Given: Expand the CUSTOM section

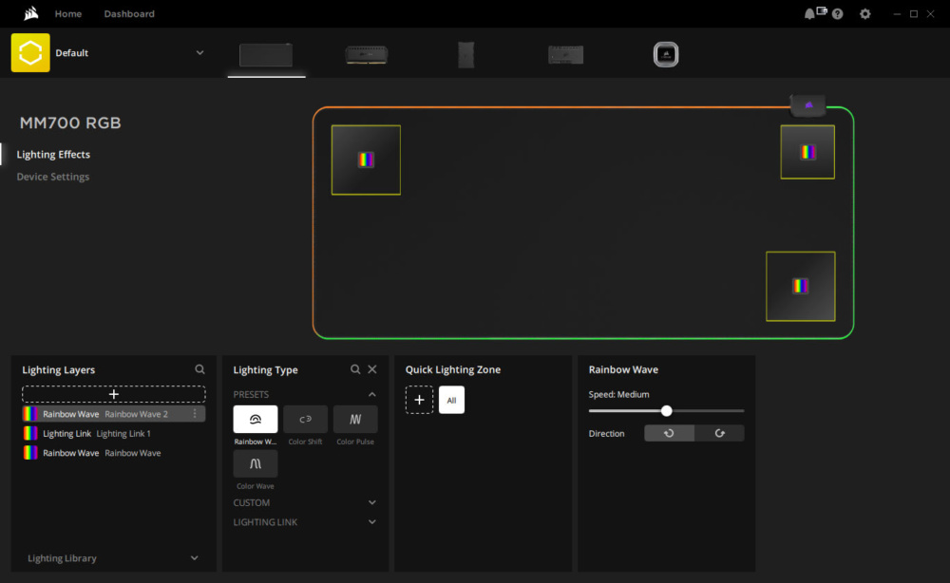Looking at the screenshot, I should [372, 502].
